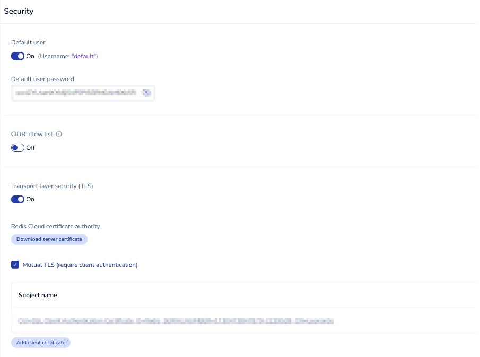Click the "Default user password" label
The height and width of the screenshot is (357, 480).
tap(42, 79)
